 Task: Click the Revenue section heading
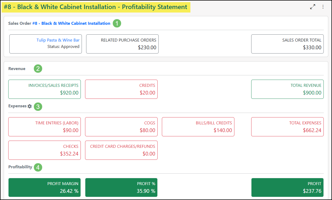point(17,69)
